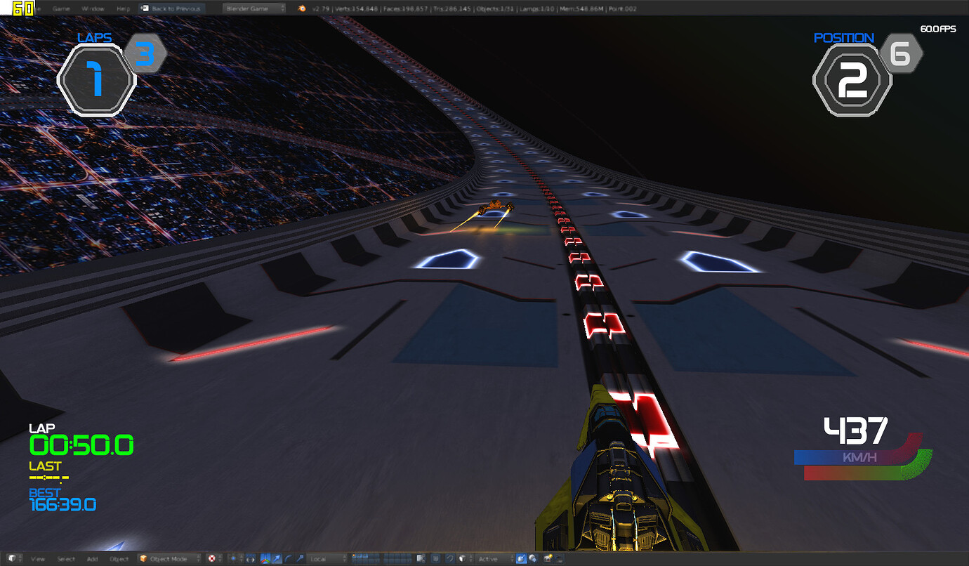Enable the translate manipulator arrow
This screenshot has width=969, height=566.
[x=277, y=559]
